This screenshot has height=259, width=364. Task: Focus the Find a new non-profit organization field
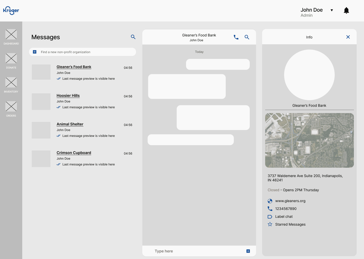click(82, 52)
